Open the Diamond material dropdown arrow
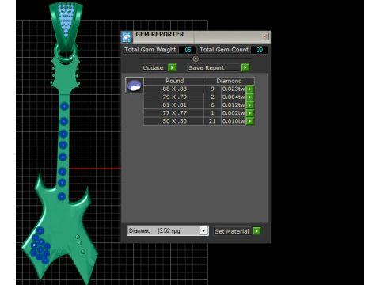Viewport: 380px width, 285px height. [203, 230]
